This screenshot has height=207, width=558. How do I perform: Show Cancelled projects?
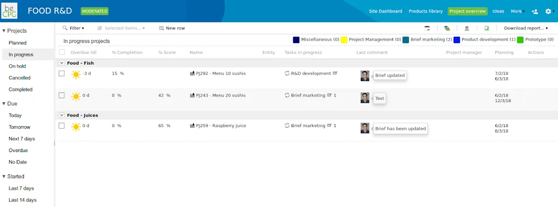tap(20, 78)
